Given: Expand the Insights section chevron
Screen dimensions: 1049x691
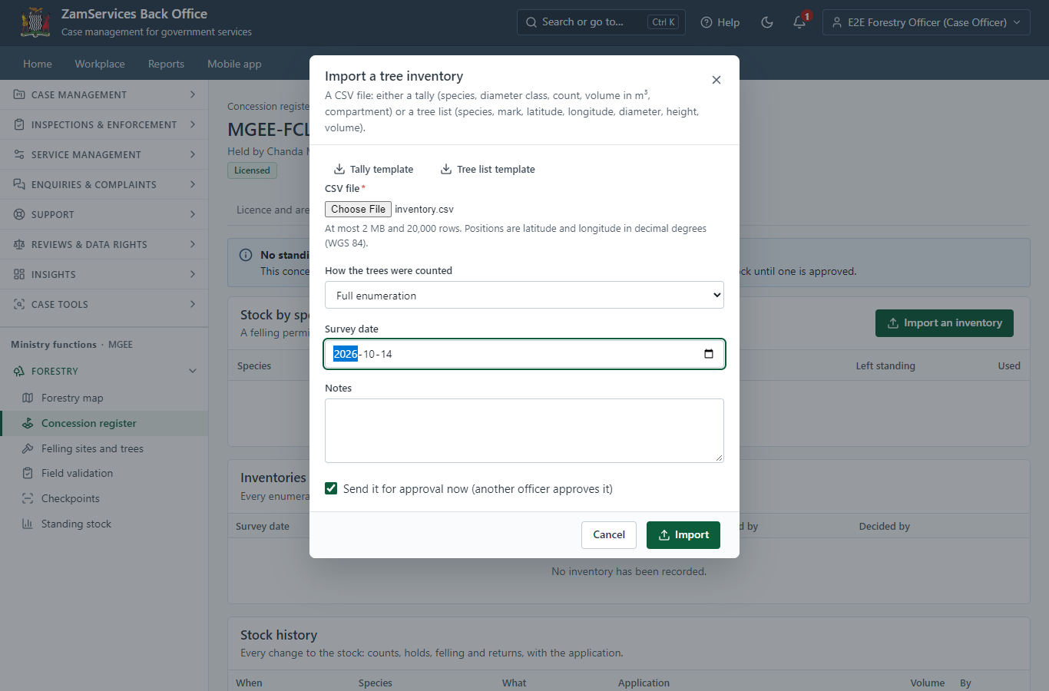Looking at the screenshot, I should pos(193,274).
